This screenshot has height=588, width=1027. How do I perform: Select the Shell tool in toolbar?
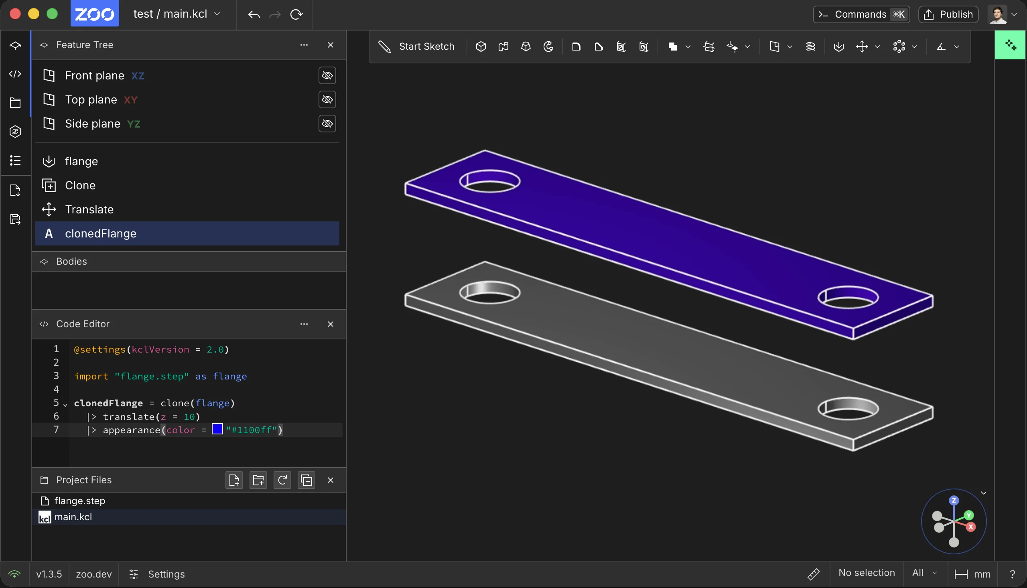(621, 47)
